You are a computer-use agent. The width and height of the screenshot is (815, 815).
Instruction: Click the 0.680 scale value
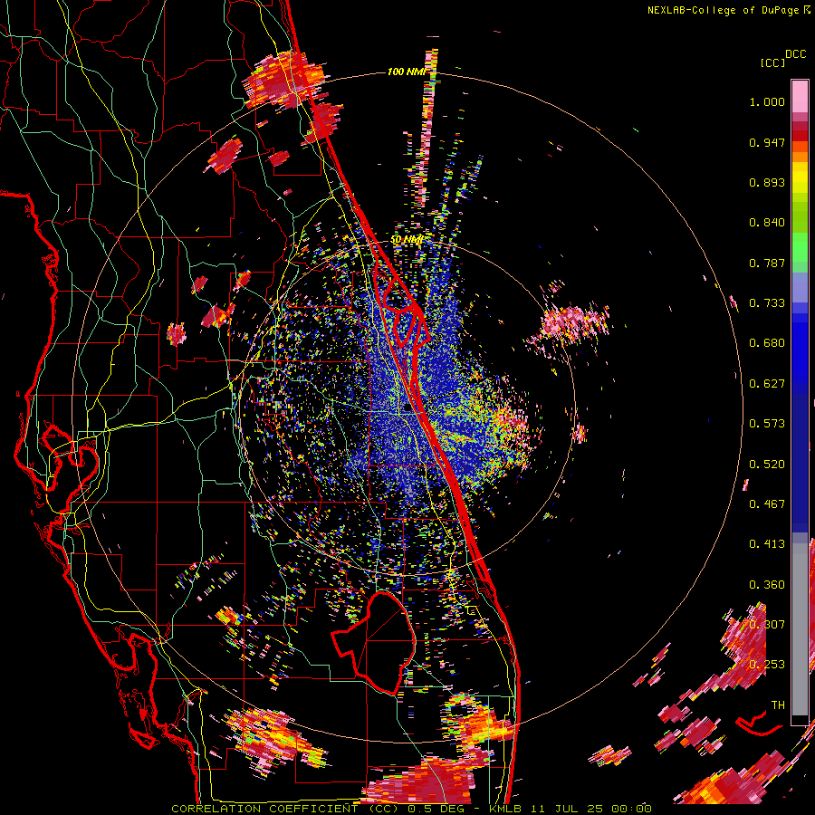click(x=767, y=343)
